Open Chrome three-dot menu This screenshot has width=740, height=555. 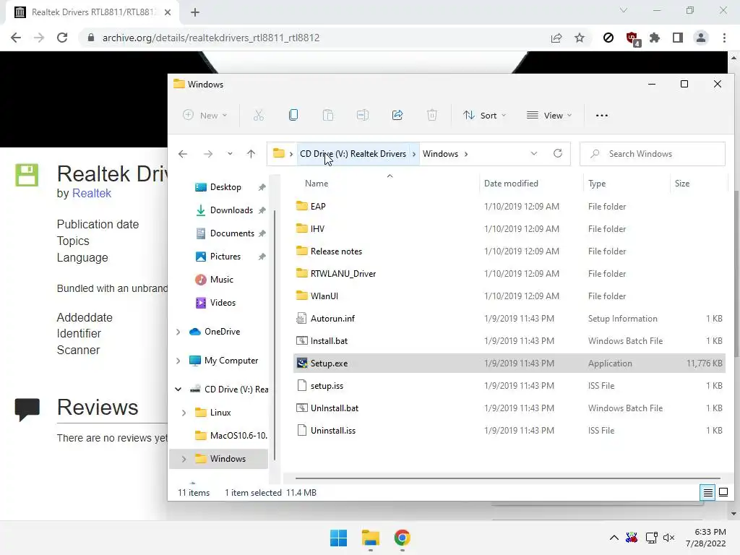click(x=724, y=38)
